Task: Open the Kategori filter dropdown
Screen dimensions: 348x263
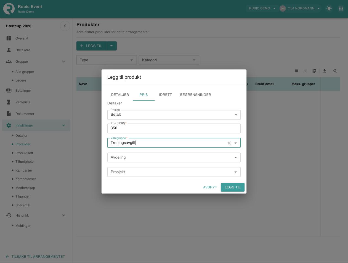Action: (169, 60)
